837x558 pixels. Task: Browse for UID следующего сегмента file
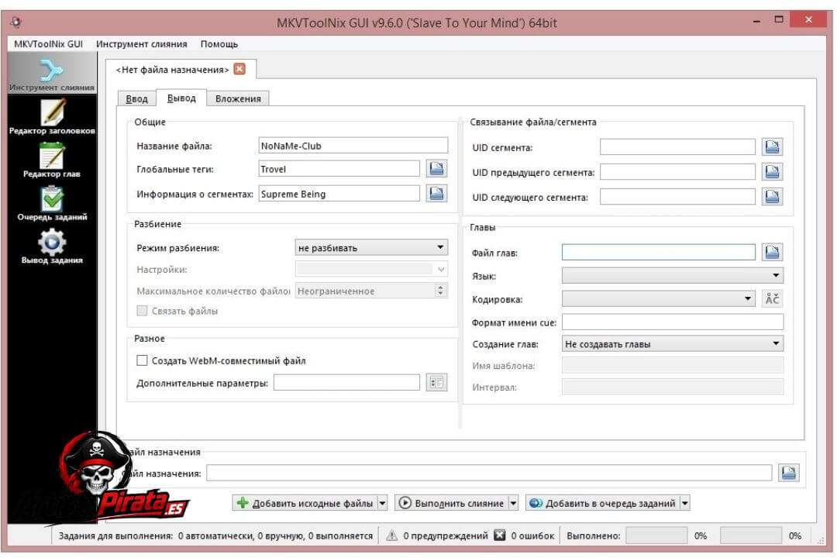tap(772, 197)
